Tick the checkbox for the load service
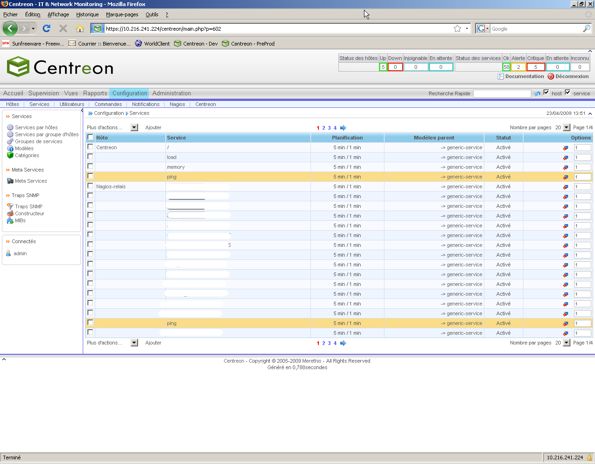Viewport: 595px width, 464px height. (91, 157)
